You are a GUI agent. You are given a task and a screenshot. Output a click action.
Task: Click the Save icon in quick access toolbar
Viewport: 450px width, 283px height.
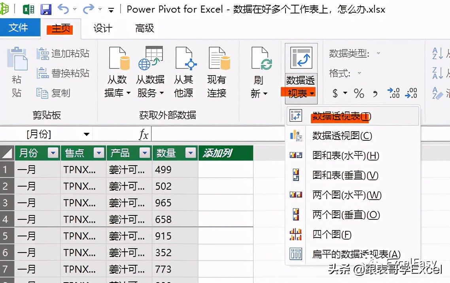coord(46,9)
